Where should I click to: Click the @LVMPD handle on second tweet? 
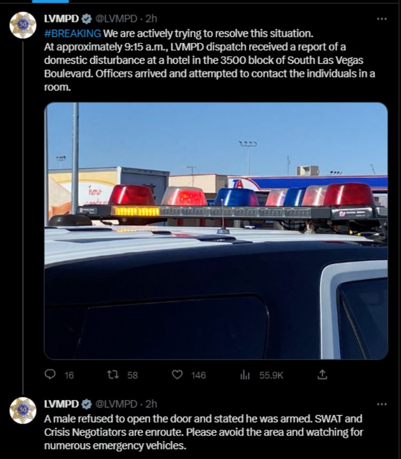click(x=116, y=404)
